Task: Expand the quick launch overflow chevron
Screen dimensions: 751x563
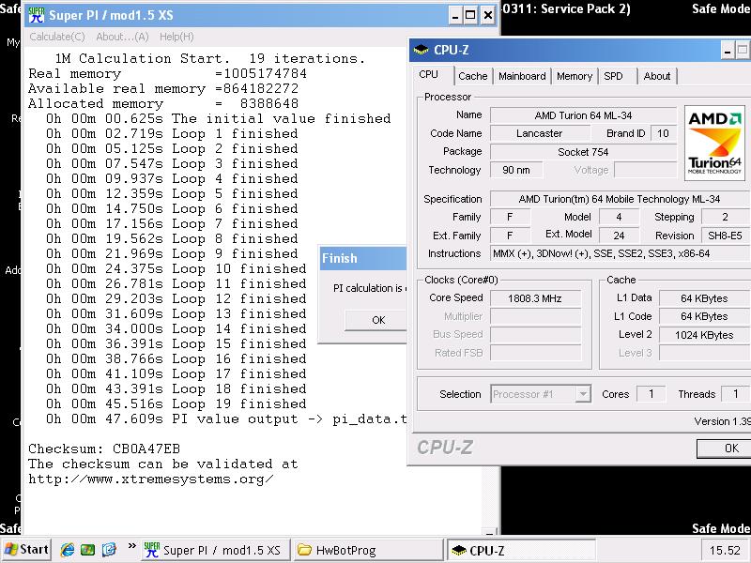Action: (131, 546)
